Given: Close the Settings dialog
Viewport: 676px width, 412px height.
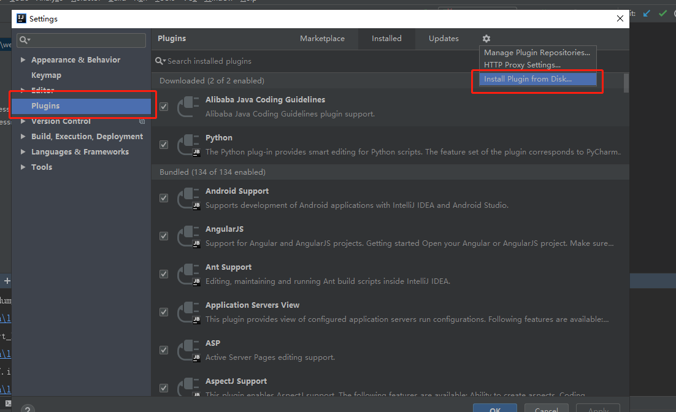Looking at the screenshot, I should click(x=620, y=18).
